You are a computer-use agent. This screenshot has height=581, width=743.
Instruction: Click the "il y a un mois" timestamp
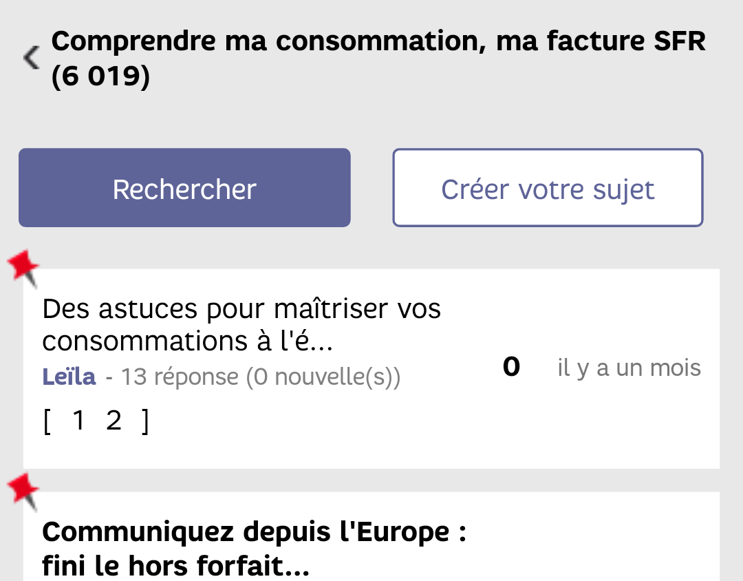point(629,368)
